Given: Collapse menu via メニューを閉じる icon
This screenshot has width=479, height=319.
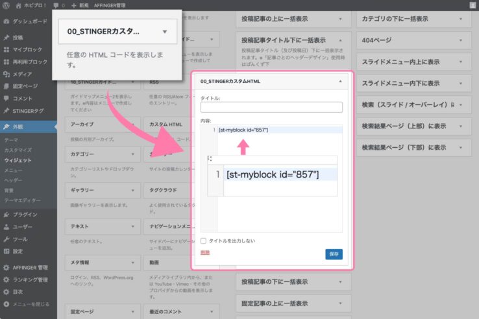Looking at the screenshot, I should click(6, 304).
